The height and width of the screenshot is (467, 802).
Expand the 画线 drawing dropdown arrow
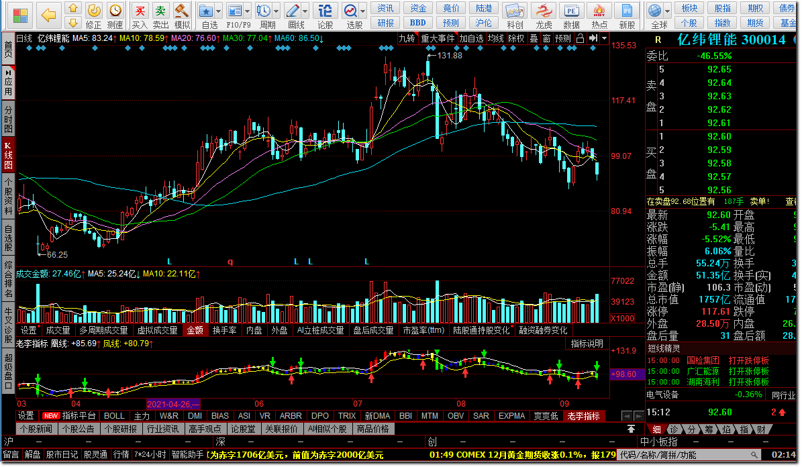(x=305, y=11)
